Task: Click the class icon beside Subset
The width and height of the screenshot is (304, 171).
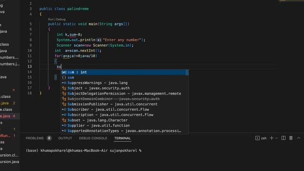Action: click(x=64, y=120)
